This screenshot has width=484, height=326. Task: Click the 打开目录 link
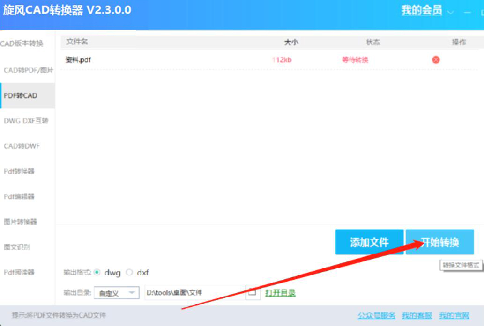pos(280,293)
